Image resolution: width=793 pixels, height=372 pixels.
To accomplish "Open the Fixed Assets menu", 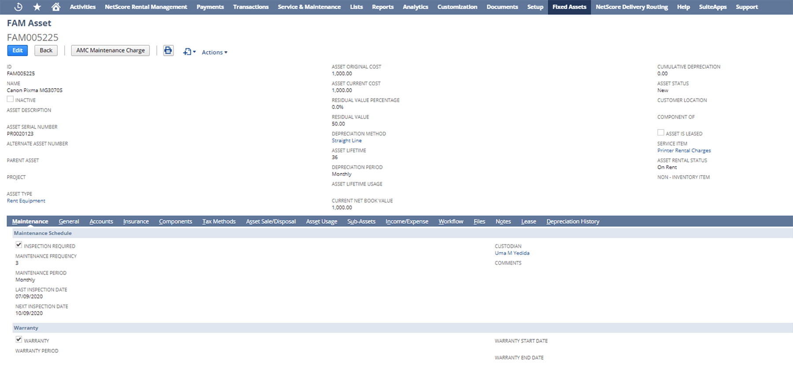I will pyautogui.click(x=569, y=7).
